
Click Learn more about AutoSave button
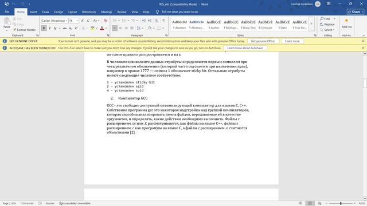[x=245, y=48]
